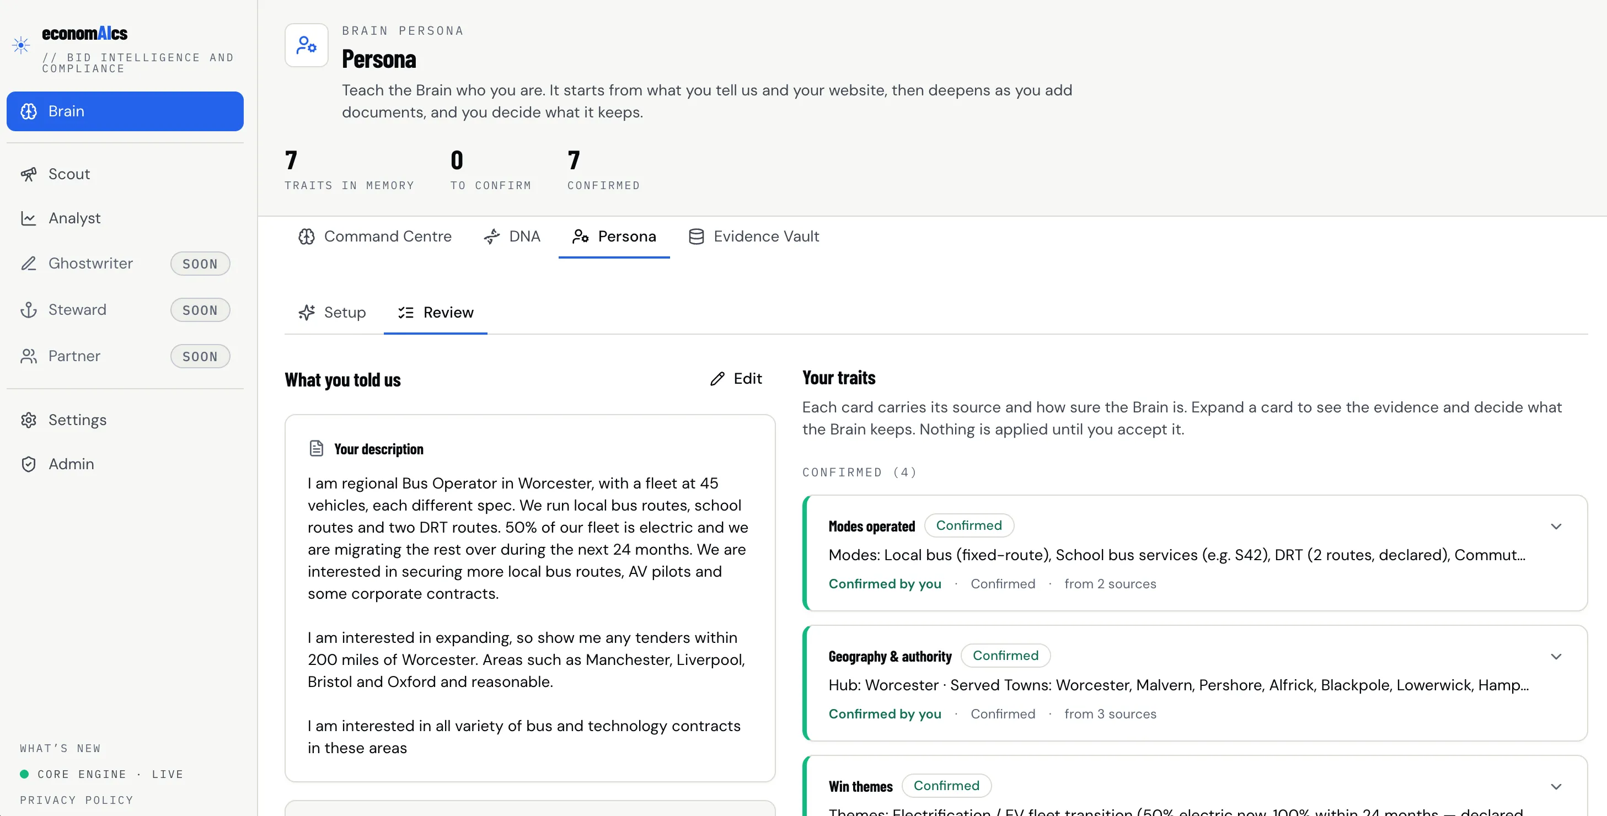Click the Setup sparkles icon
The width and height of the screenshot is (1607, 816).
coord(306,313)
